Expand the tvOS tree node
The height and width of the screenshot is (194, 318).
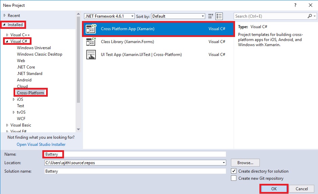(x=14, y=112)
